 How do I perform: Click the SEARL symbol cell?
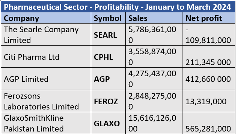[108, 35]
